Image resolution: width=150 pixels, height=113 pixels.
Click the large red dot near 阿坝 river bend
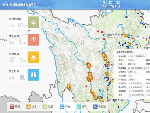(104, 39)
